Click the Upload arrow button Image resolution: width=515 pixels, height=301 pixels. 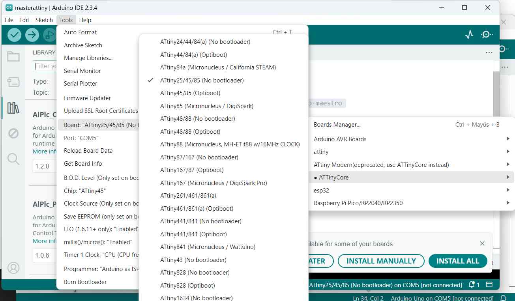coord(32,35)
